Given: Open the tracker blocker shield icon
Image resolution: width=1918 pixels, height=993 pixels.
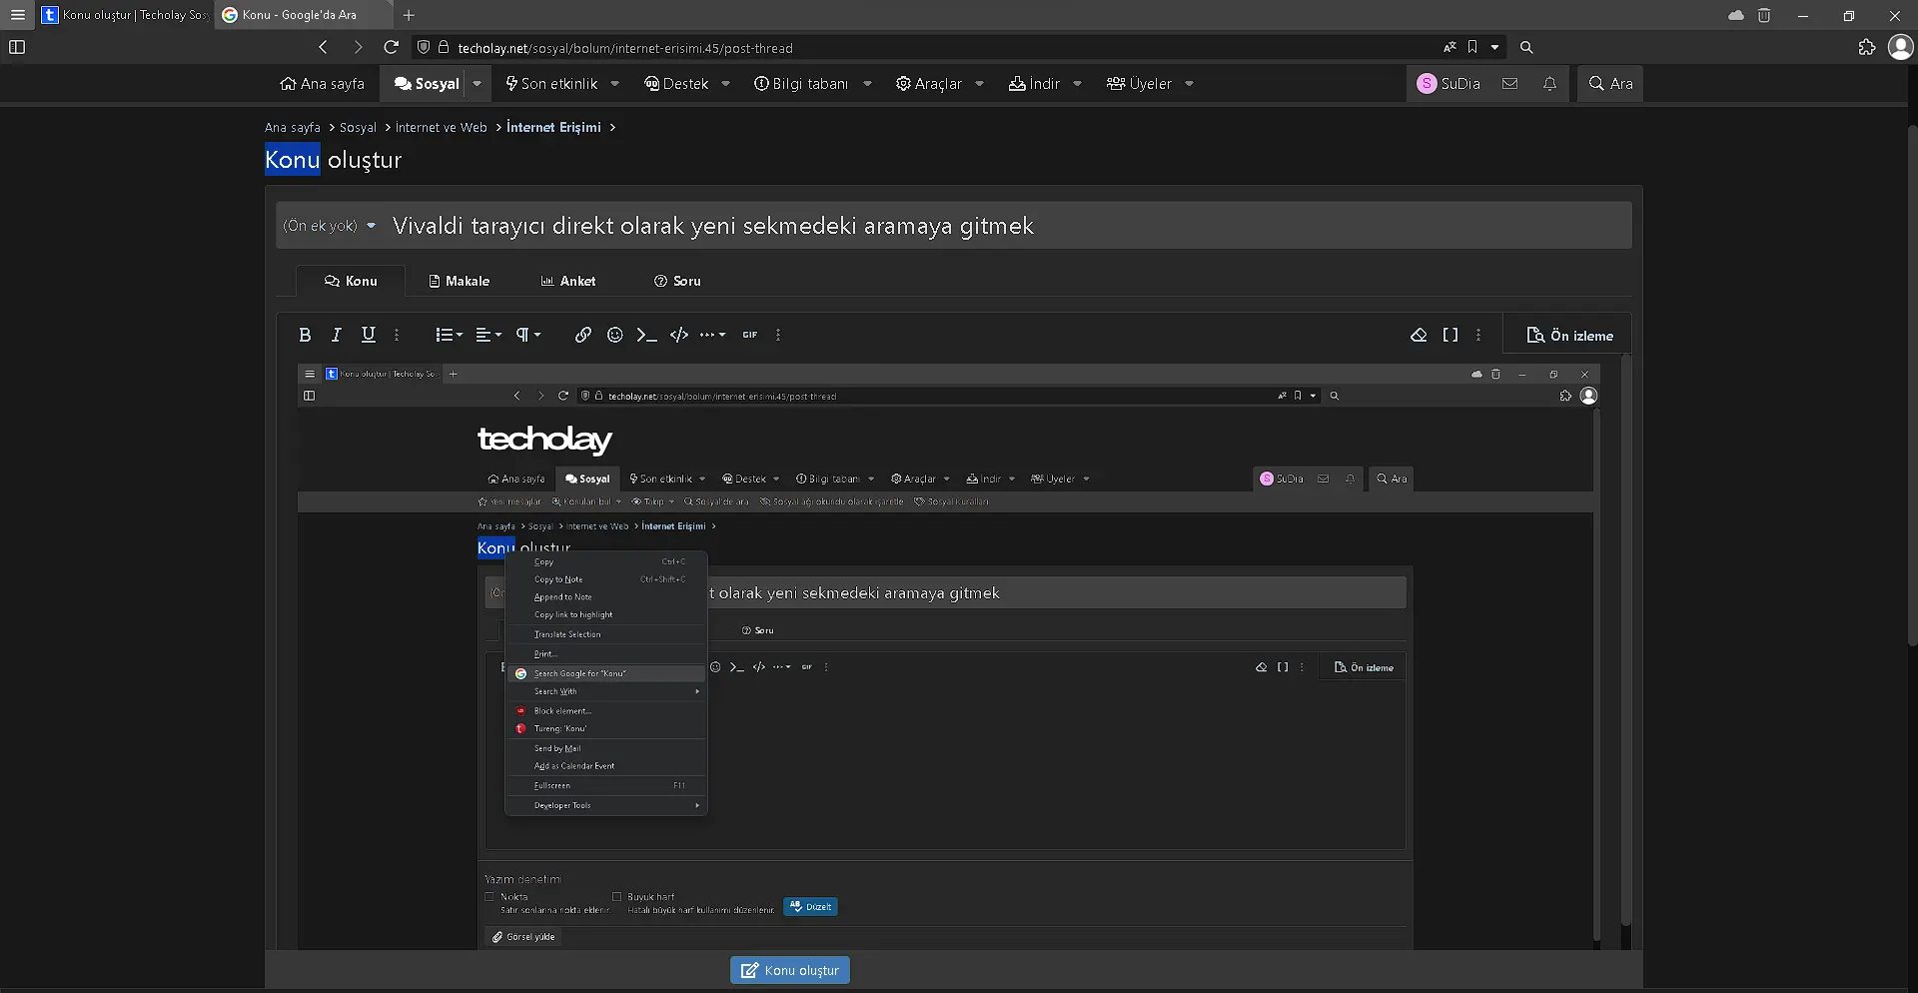Looking at the screenshot, I should (x=424, y=47).
